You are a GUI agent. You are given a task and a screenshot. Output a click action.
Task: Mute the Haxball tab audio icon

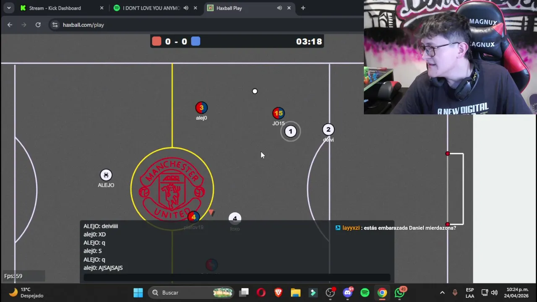coord(279,8)
